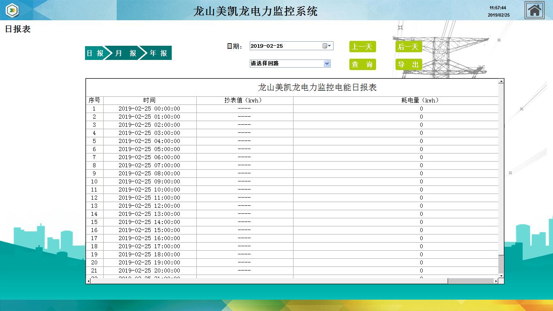This screenshot has width=553, height=311.
Task: Click the horizontal scrollbar left arrow
Action: click(x=88, y=281)
